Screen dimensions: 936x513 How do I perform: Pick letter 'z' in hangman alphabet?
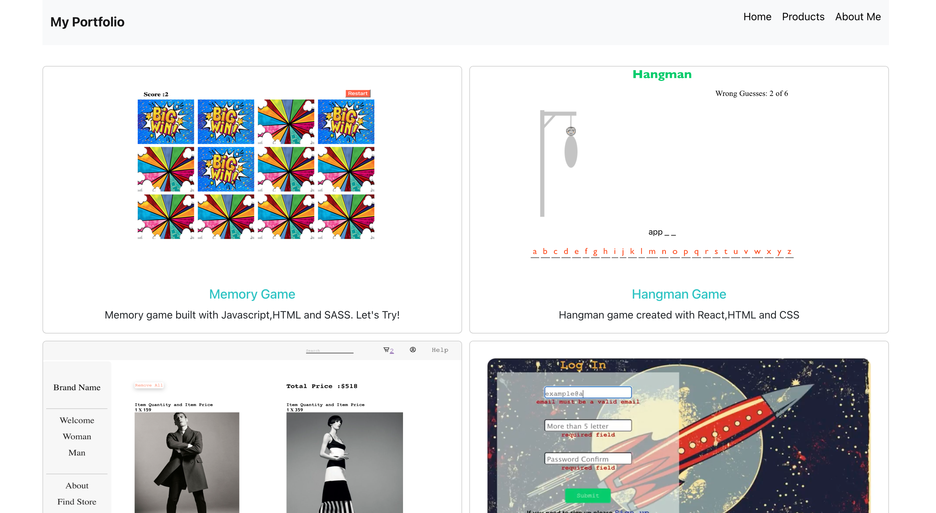point(789,251)
